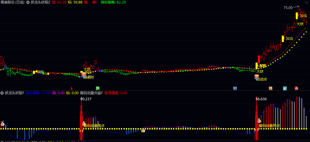Click the 大妖 label below the top 加仓

coord(300,24)
